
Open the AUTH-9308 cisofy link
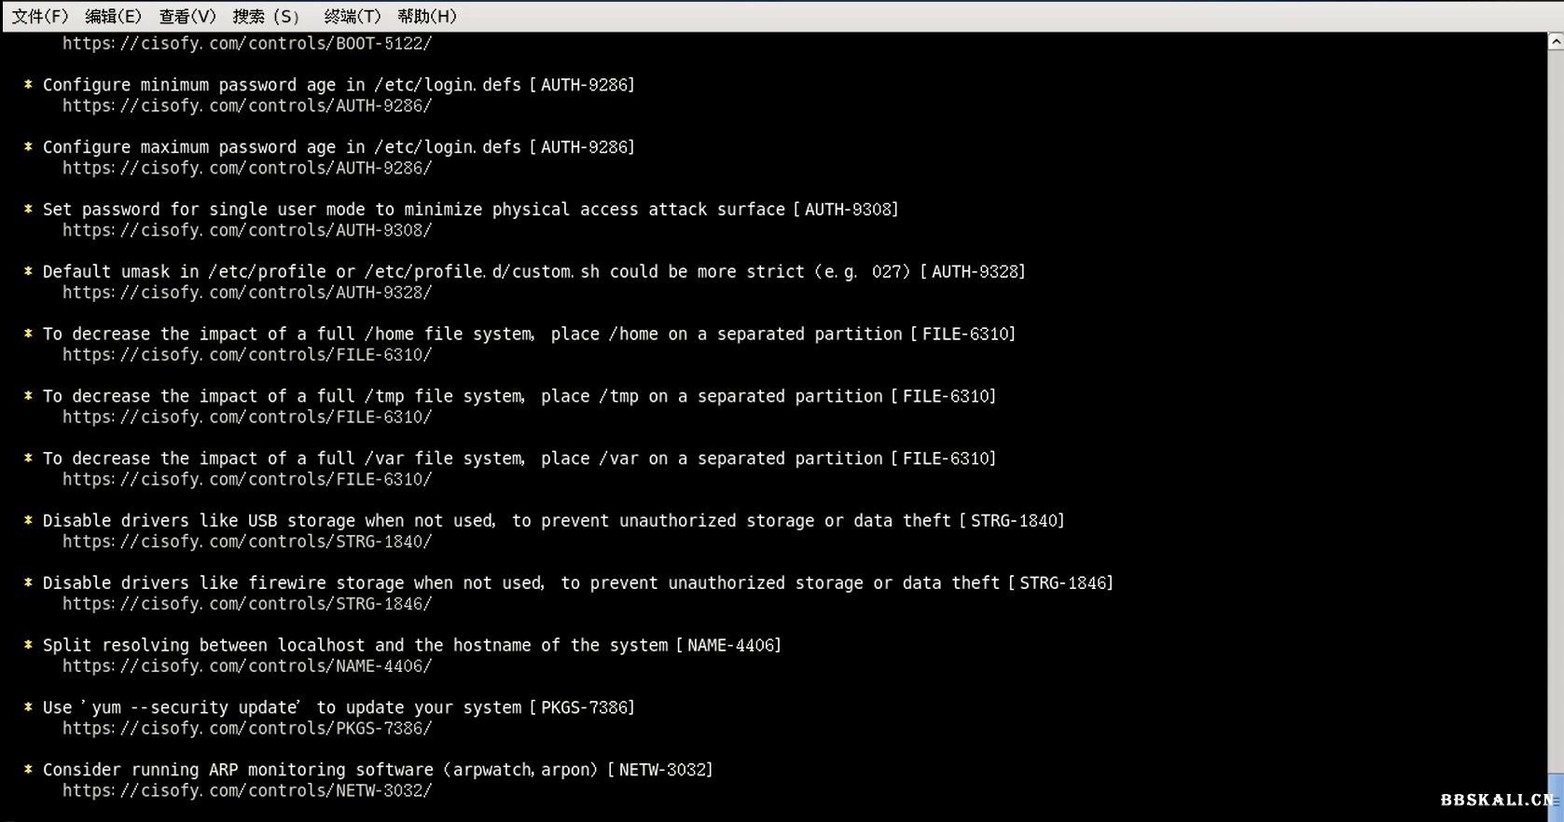(x=246, y=231)
